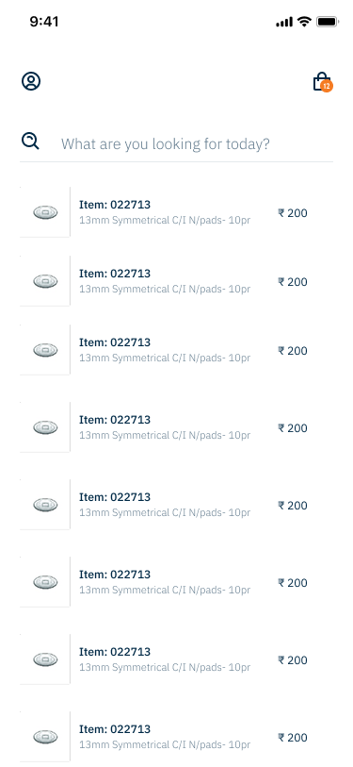
Task: Select the fifth row's description text
Action: 165,512
